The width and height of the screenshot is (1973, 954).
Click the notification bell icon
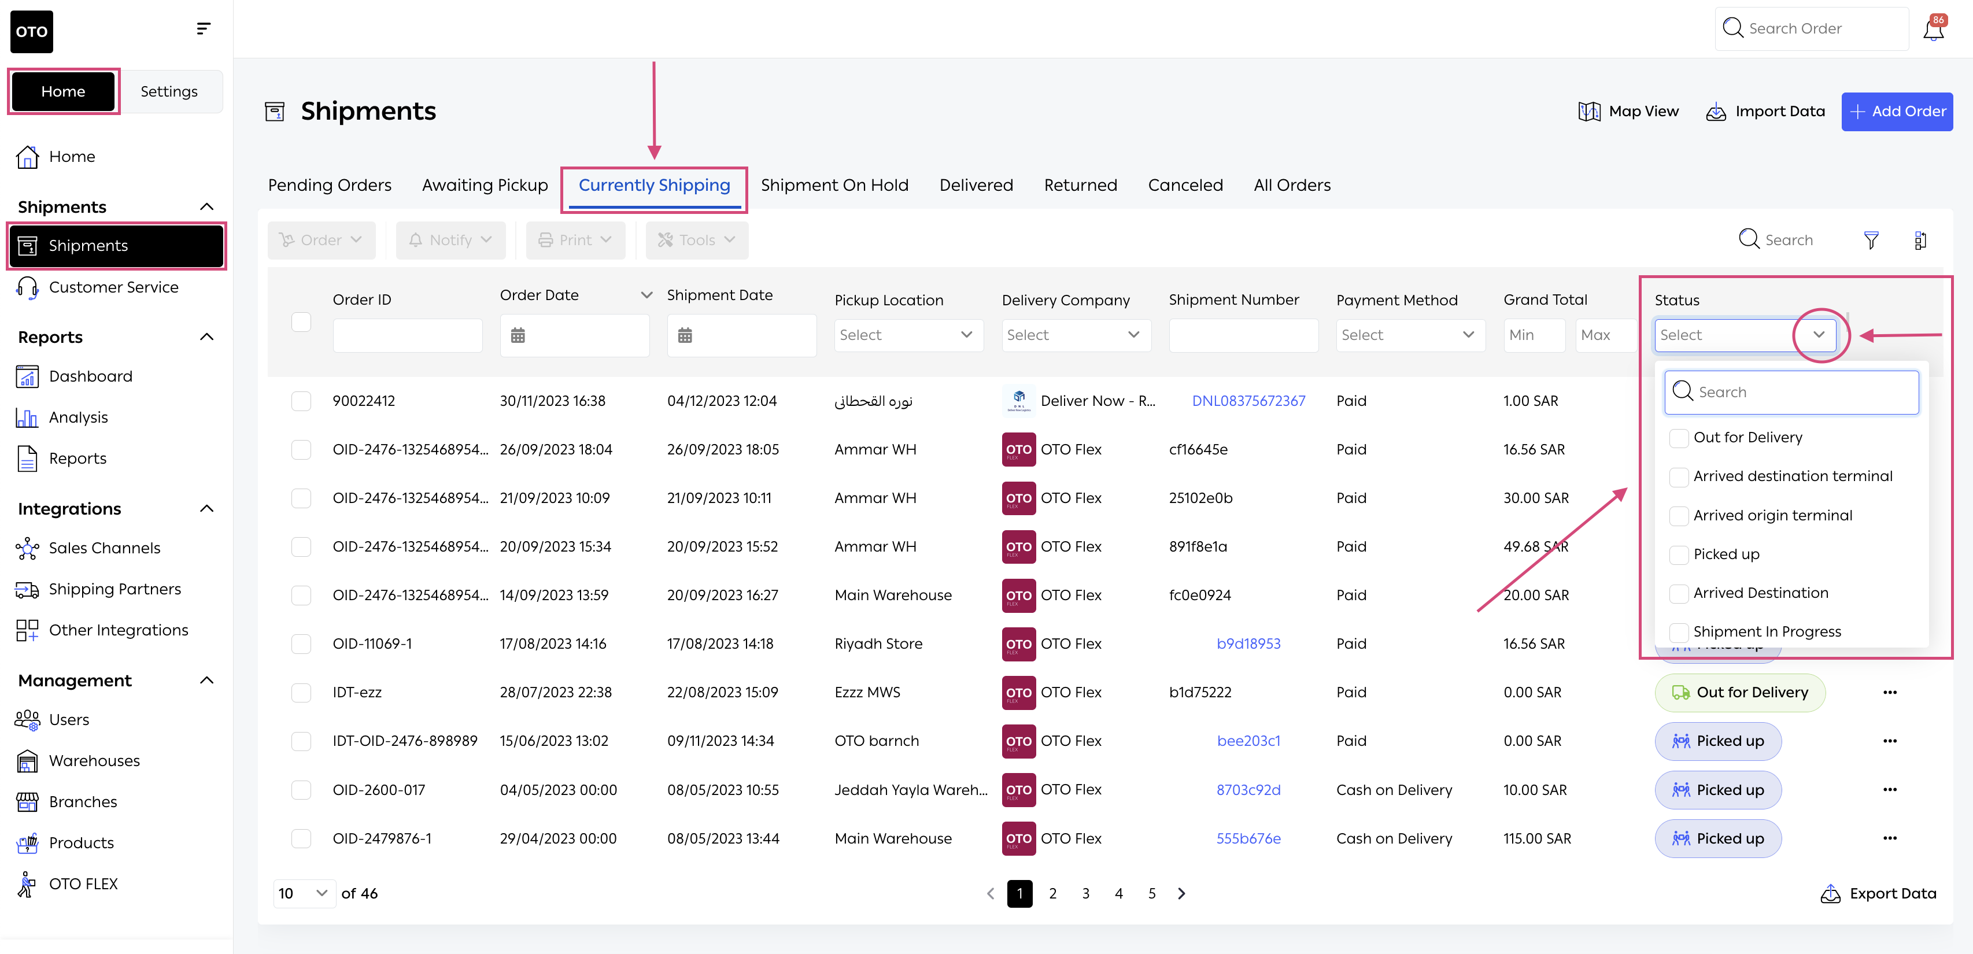click(x=1933, y=30)
